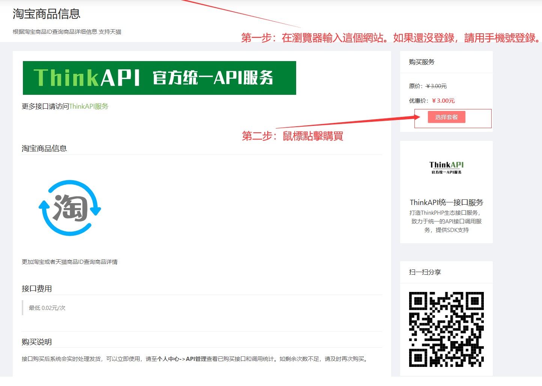Click the 打造ThinkPHP生态接口服务 description text

446,221
